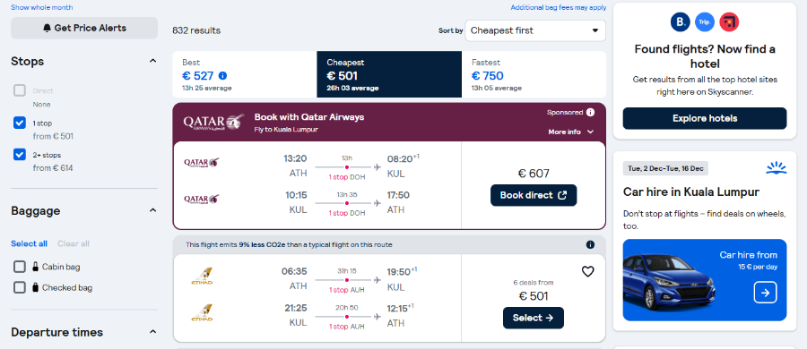This screenshot has height=349, width=807.
Task: Click the info icon beside Best € 527
Action: tap(222, 76)
